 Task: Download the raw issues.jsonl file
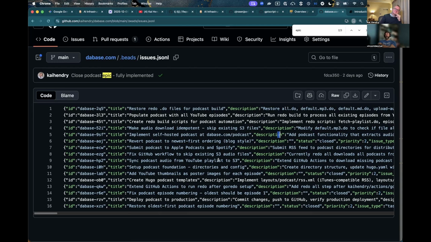coord(355,95)
